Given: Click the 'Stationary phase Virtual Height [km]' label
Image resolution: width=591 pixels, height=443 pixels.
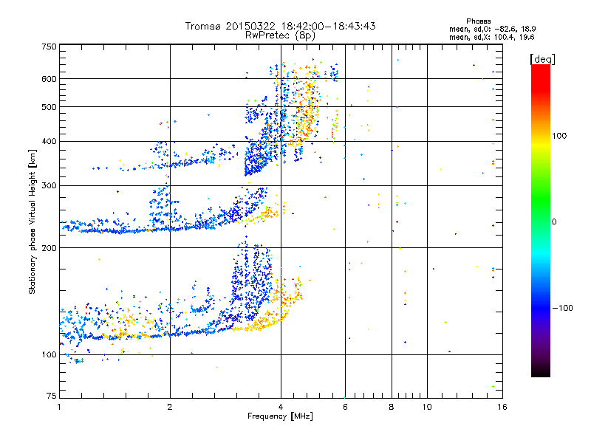Looking at the screenshot, I should [33, 222].
